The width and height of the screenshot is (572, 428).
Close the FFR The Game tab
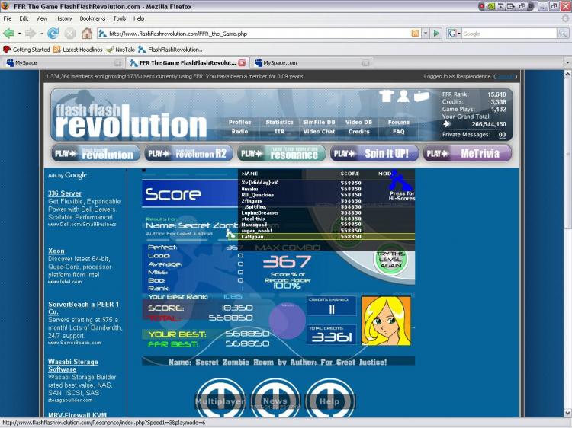click(242, 63)
